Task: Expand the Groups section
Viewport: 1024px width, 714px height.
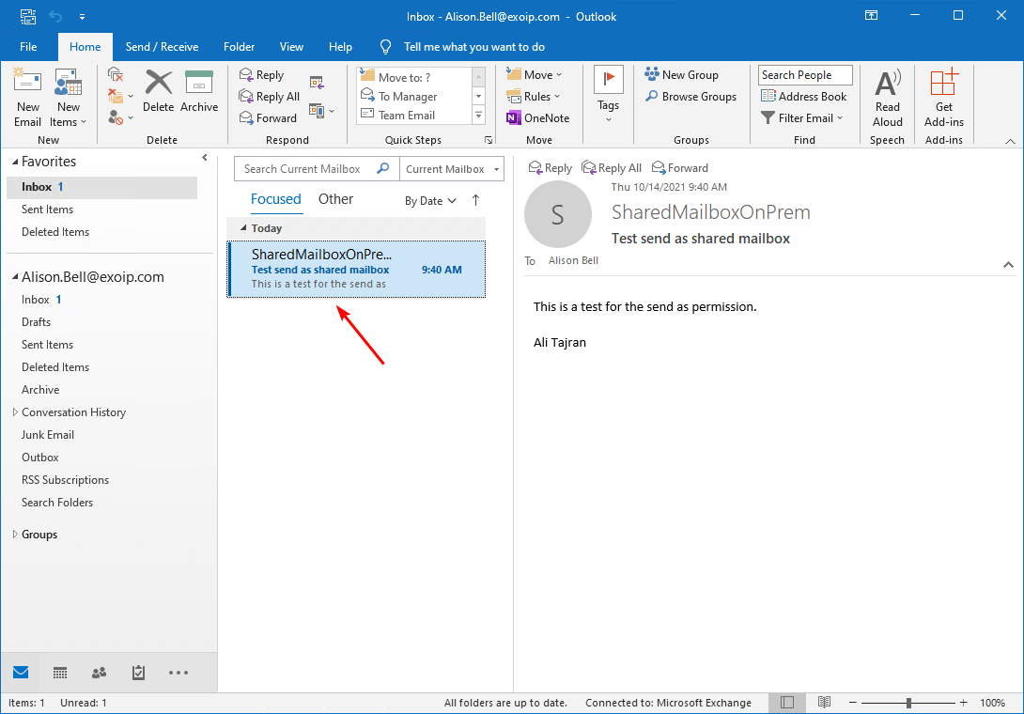Action: (x=15, y=535)
